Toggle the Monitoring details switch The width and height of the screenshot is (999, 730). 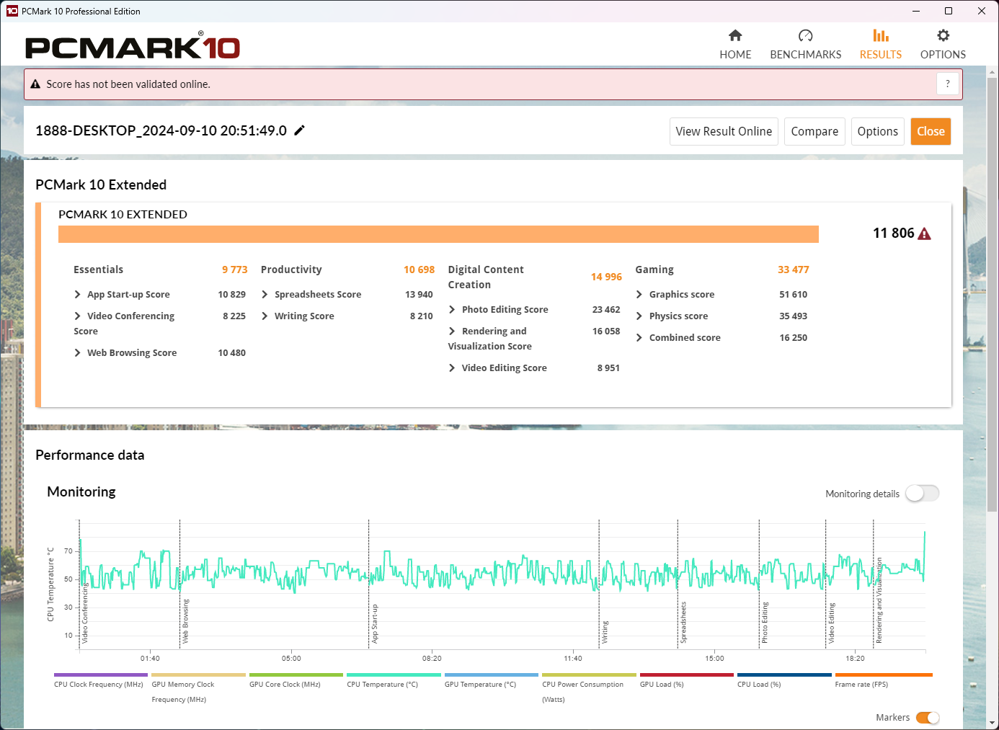point(923,493)
